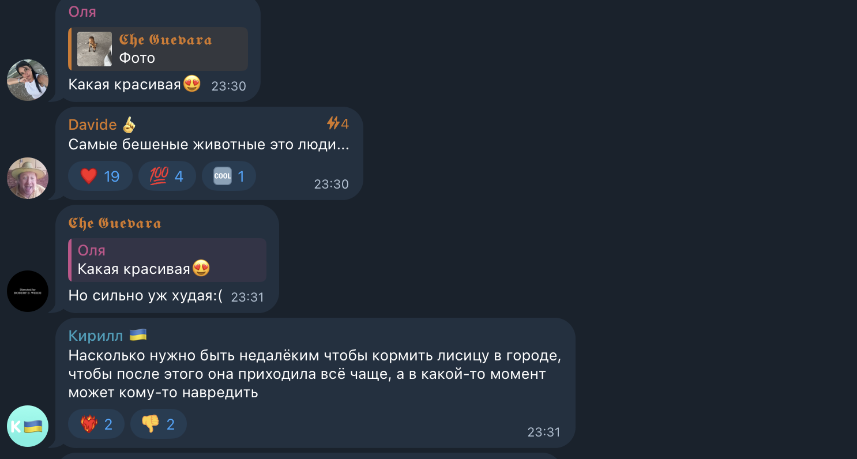Open Che Guevara's black profile avatar
Screen dimensions: 857x459
(28, 291)
